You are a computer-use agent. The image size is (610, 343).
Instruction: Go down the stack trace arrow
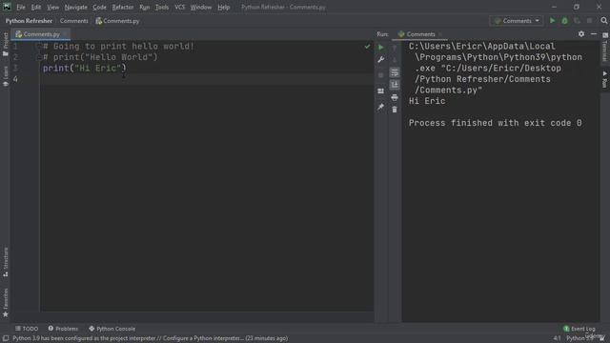tap(394, 60)
